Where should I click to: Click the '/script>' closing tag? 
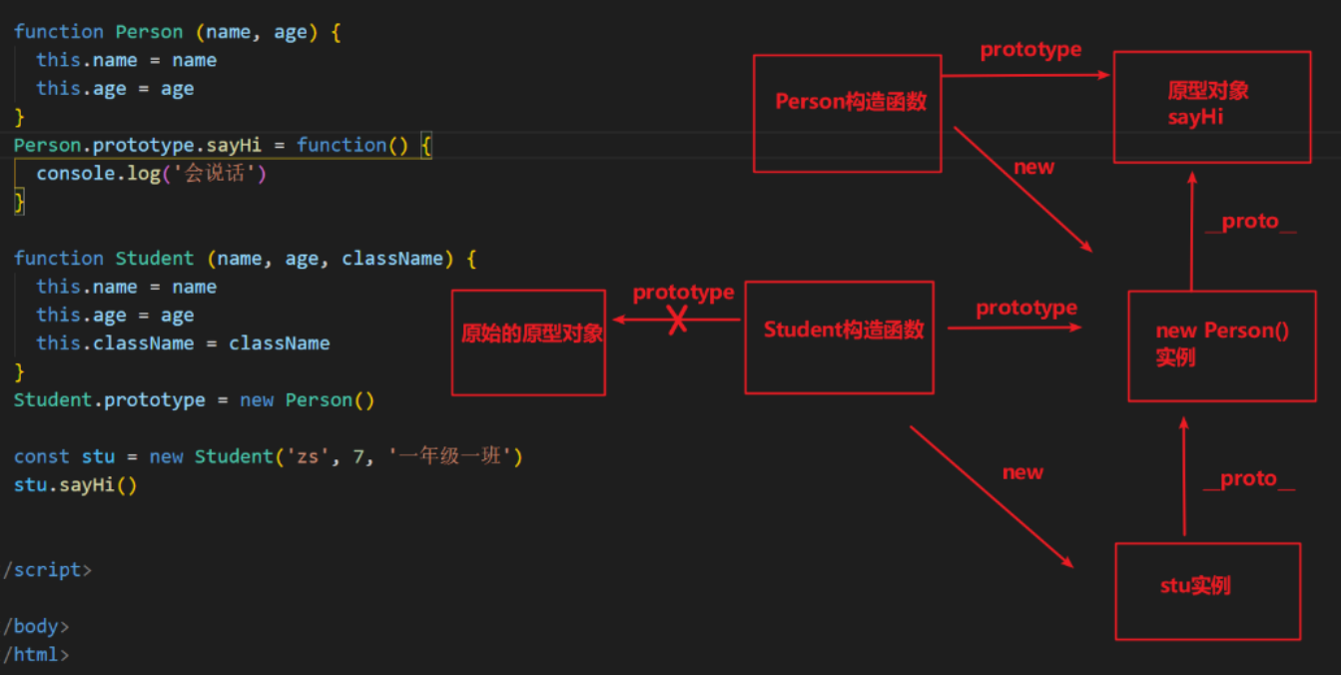point(47,570)
